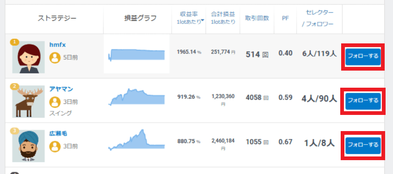
Task: Click the スイング tag under アヤマン
Action: pos(60,113)
